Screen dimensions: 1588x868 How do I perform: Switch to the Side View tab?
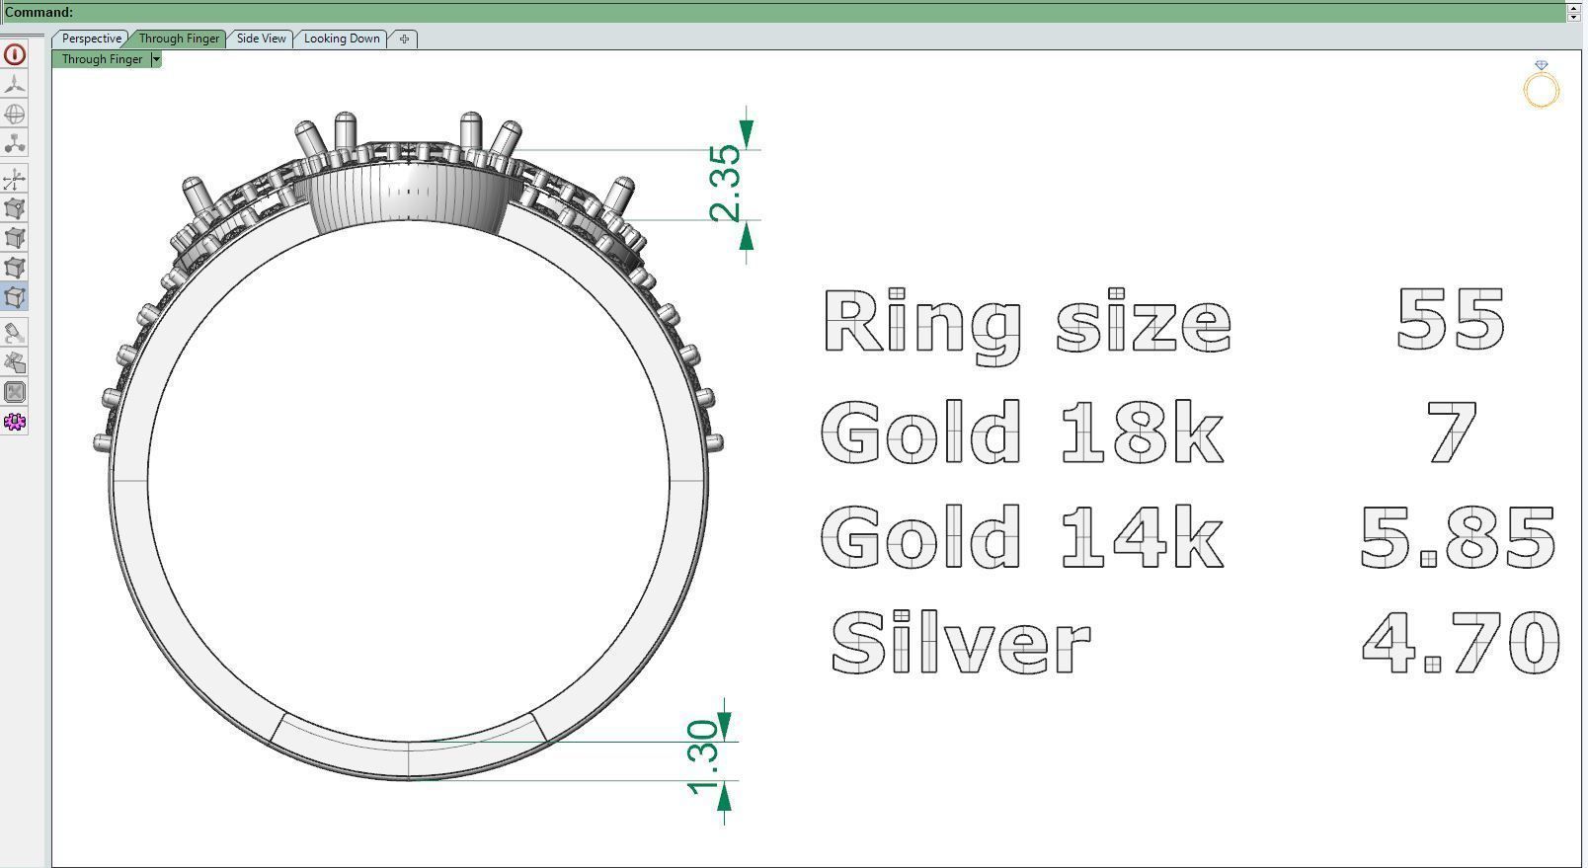(x=261, y=39)
